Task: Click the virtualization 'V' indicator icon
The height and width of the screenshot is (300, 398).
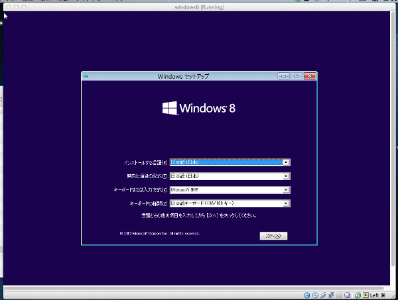Action: click(x=347, y=295)
